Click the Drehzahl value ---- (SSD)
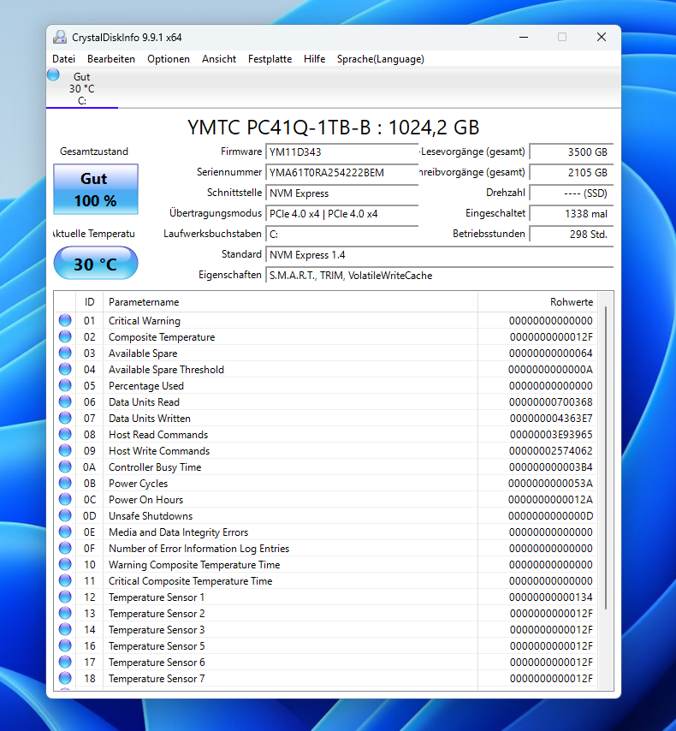The image size is (676, 731). click(571, 193)
